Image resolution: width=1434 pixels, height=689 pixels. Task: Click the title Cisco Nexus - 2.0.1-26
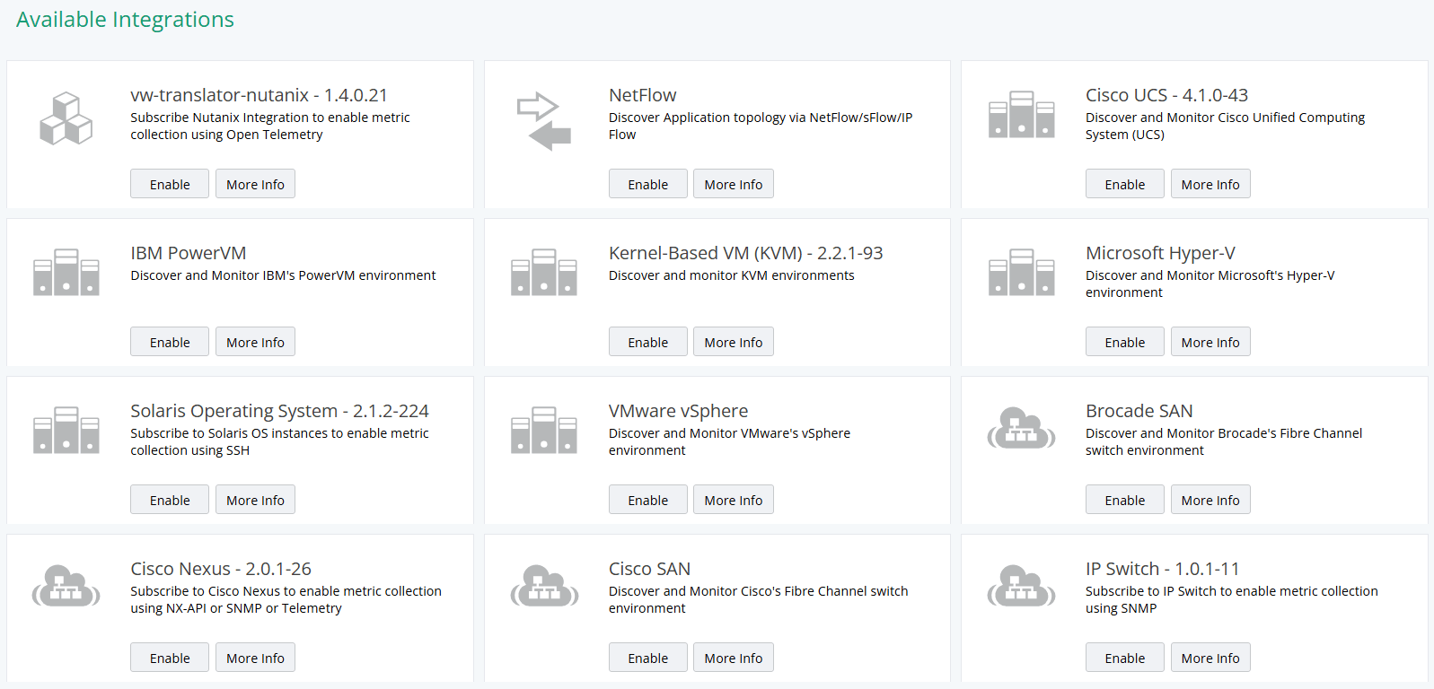coord(221,569)
